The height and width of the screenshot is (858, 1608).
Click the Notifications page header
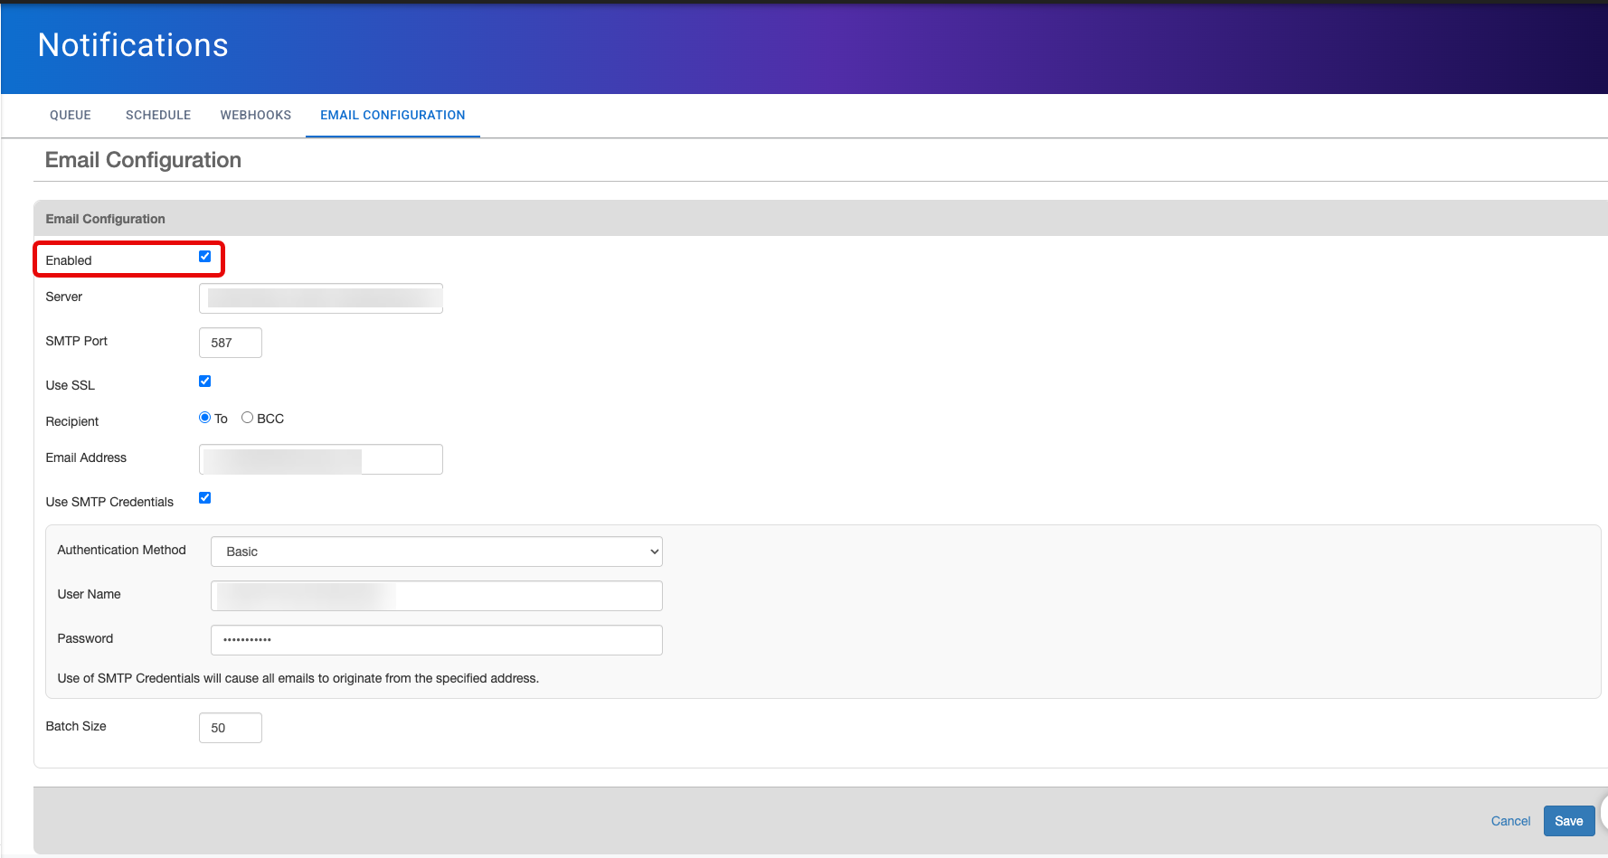pos(132,44)
